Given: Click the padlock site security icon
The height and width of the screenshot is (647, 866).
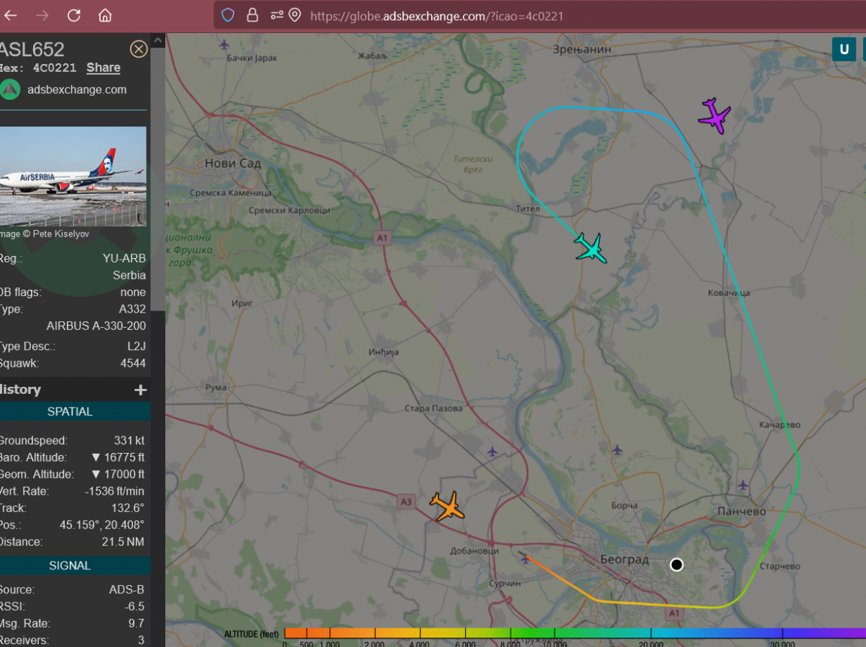Looking at the screenshot, I should coord(252,15).
